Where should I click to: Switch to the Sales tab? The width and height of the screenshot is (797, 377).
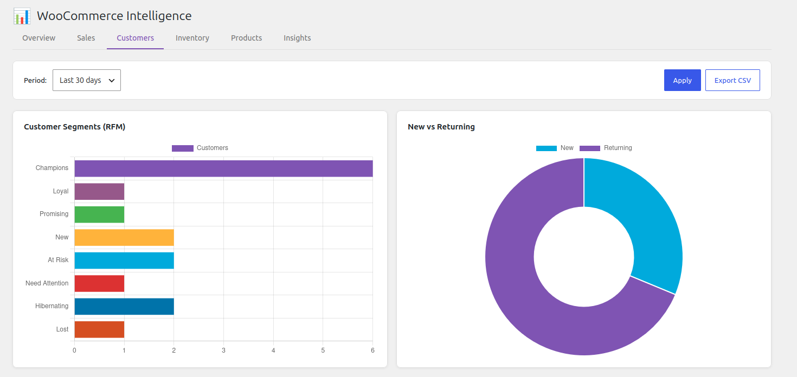tap(86, 38)
